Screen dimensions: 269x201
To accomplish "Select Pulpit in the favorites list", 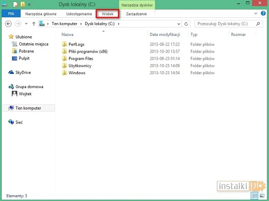I will click(24, 58).
